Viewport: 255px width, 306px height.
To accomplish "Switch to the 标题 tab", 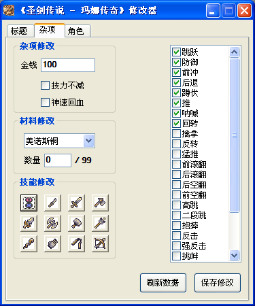I will [19, 31].
